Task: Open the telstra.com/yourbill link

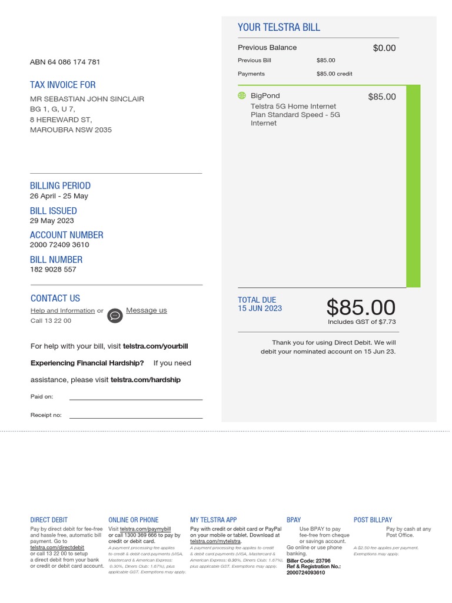Action: 155,346
